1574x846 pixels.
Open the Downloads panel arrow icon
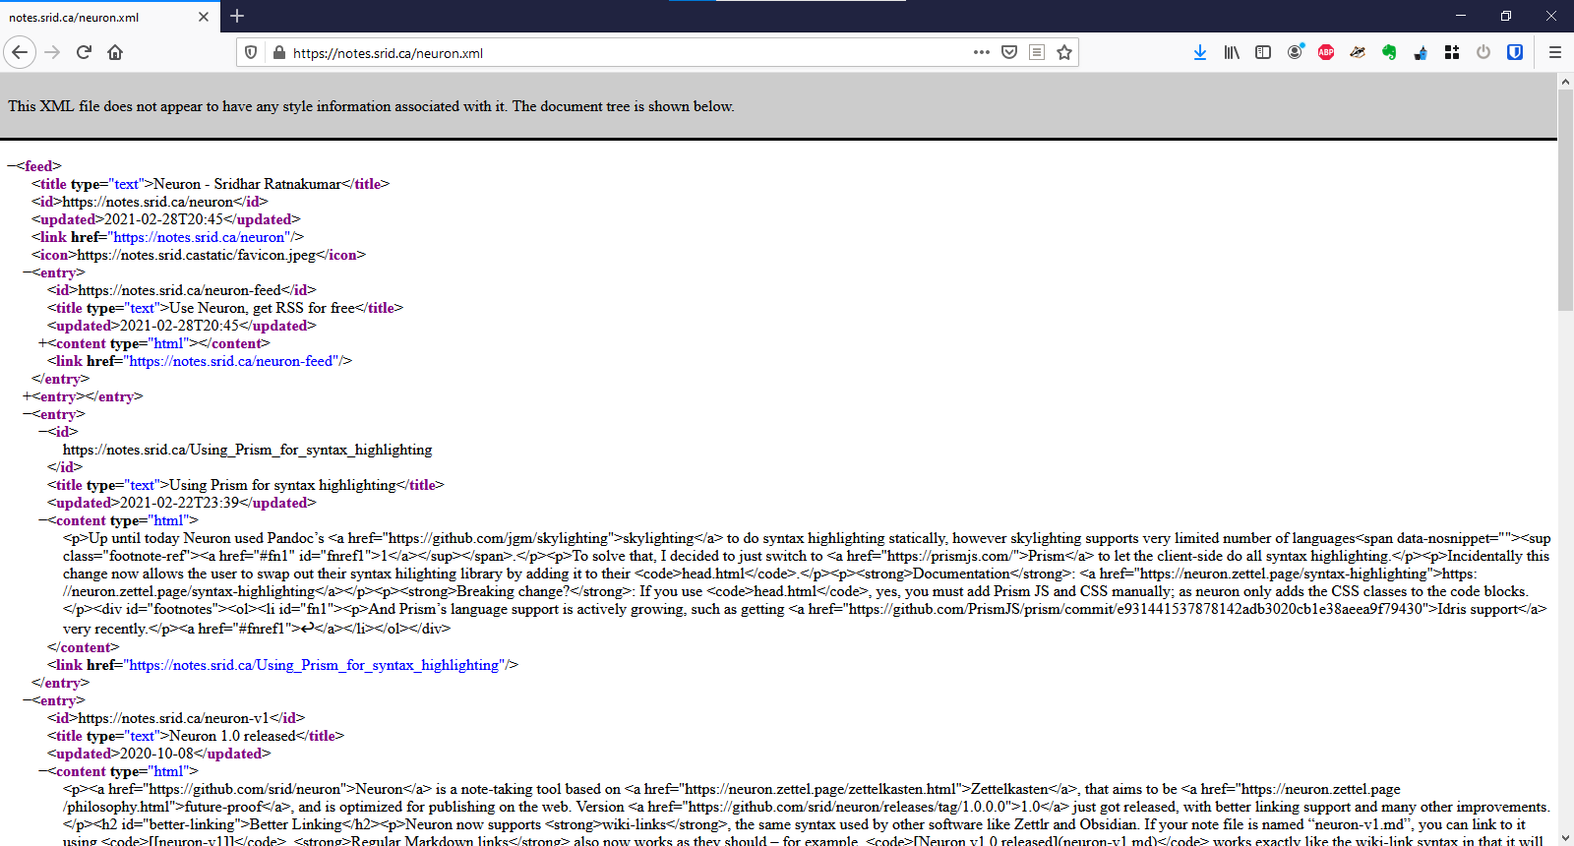coord(1199,52)
